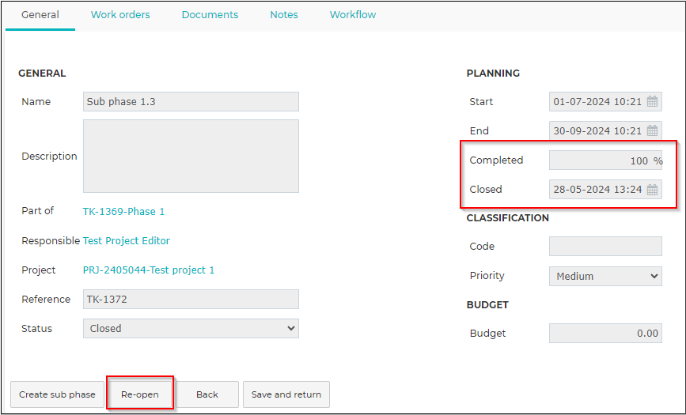
Task: Click the Closed date field
Action: click(605, 190)
